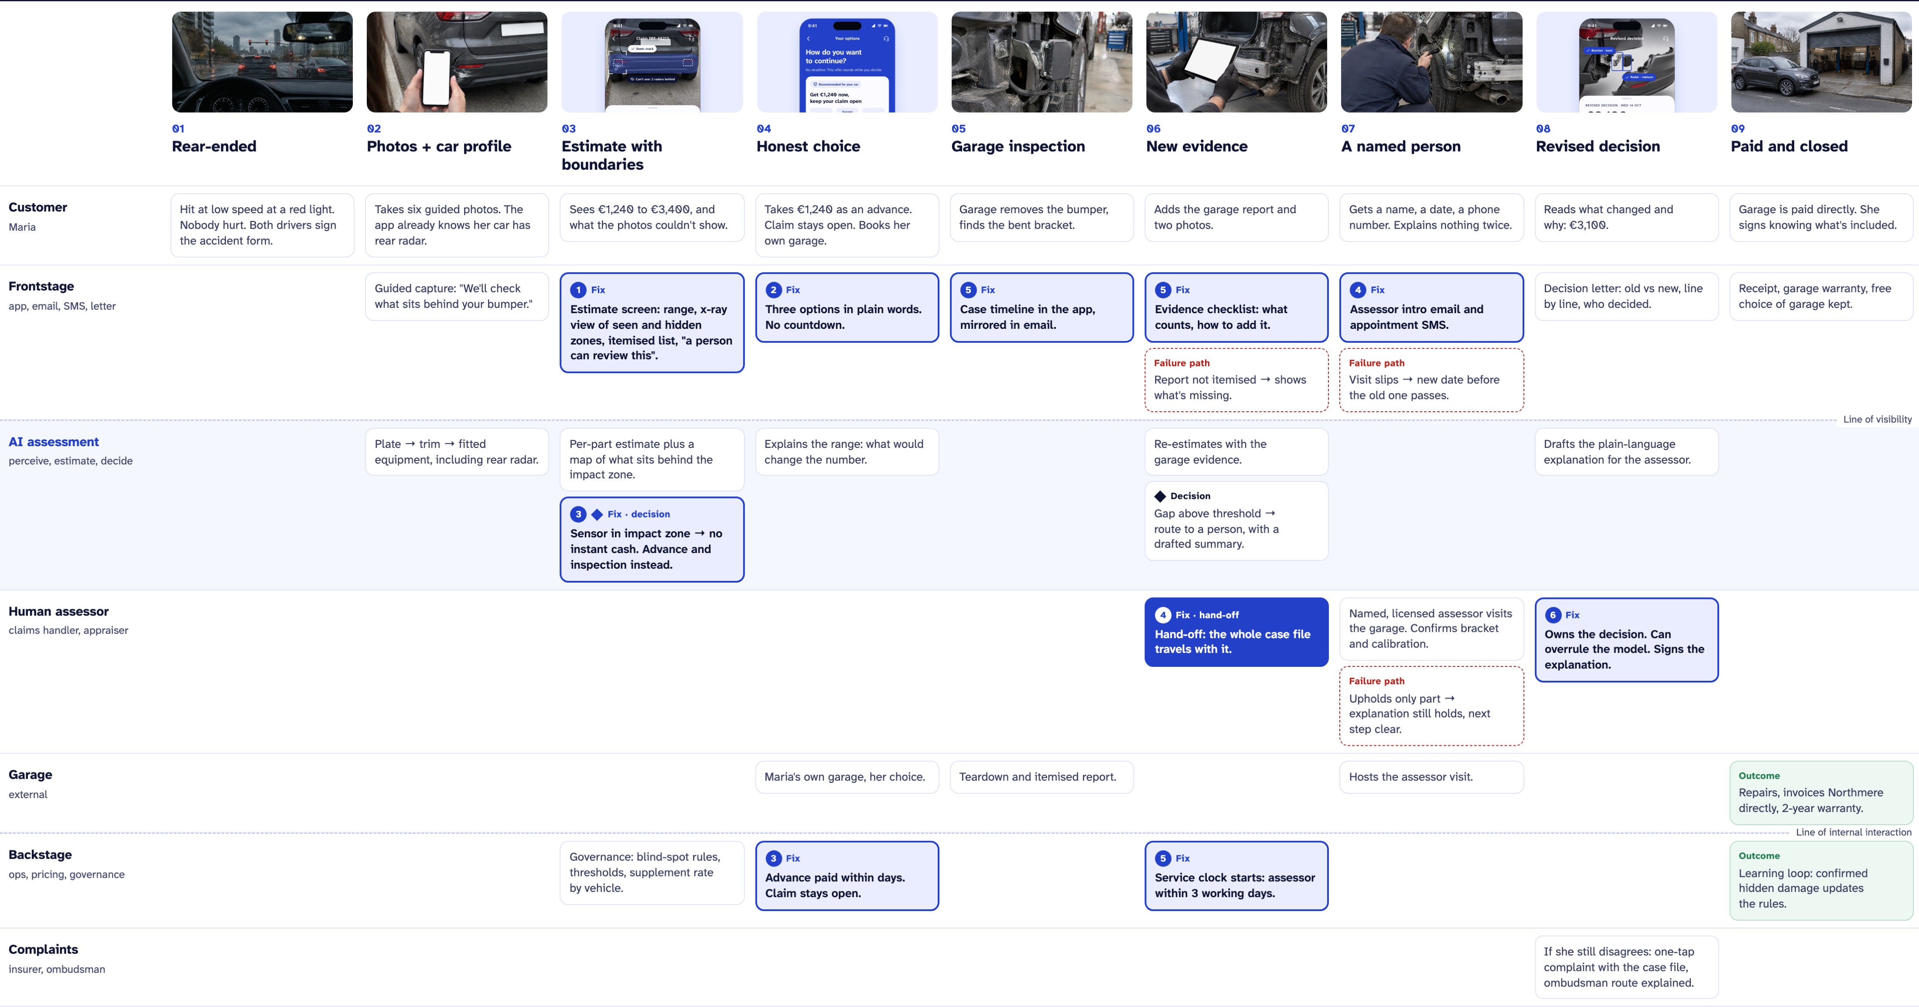Click the number 4 badge on Hand-off card
The height and width of the screenshot is (1007, 1919).
point(1163,614)
